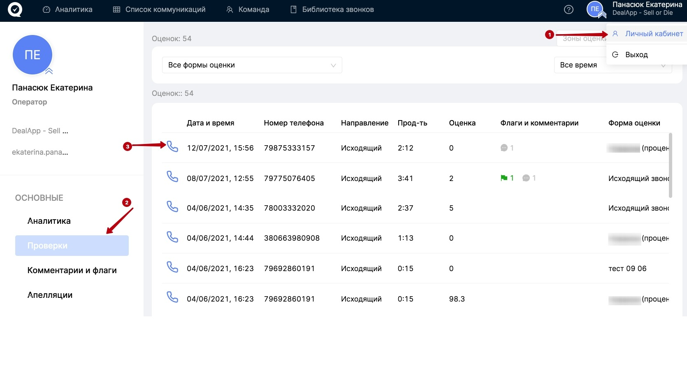Click comment bubble icon in first row
687x376 pixels.
[x=504, y=148]
